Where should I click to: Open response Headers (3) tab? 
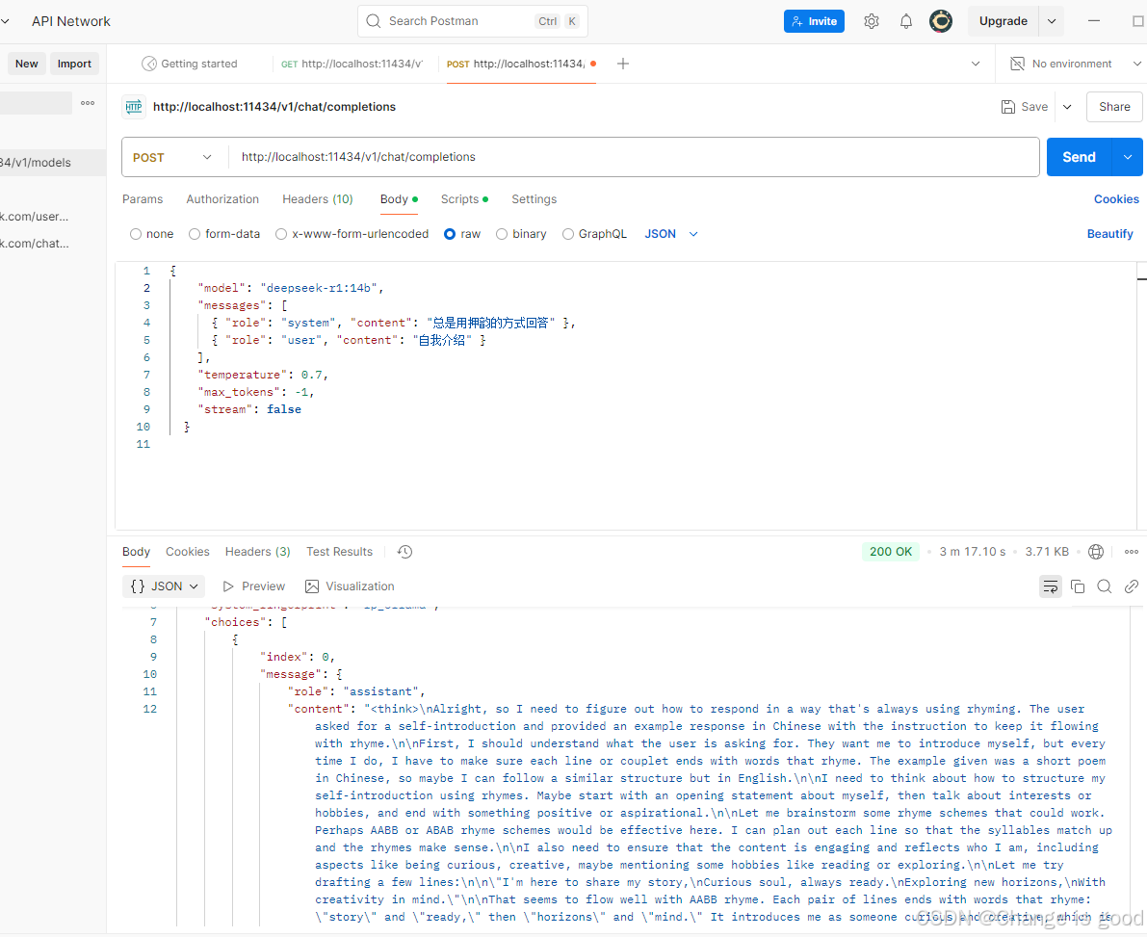point(257,552)
